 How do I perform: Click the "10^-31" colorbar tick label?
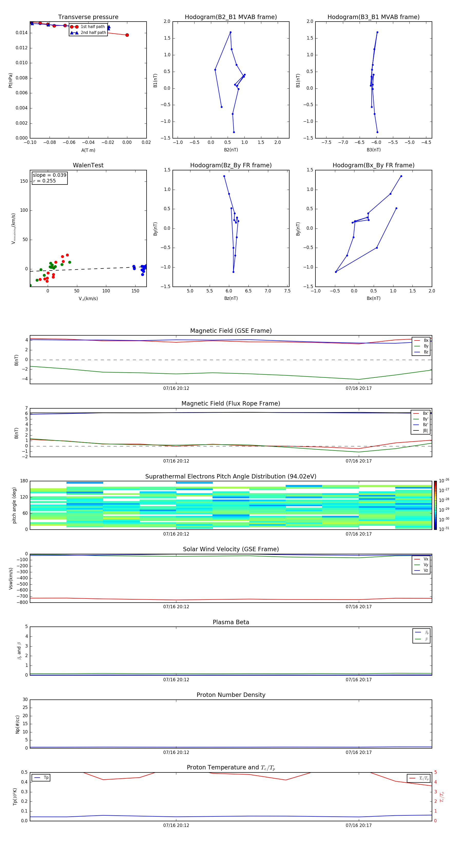click(444, 529)
